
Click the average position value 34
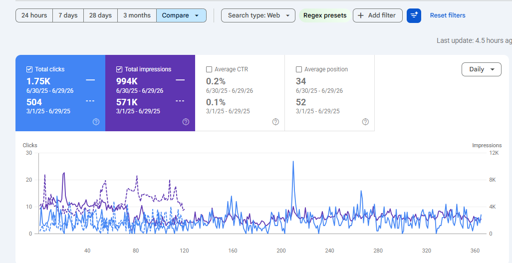coord(301,81)
